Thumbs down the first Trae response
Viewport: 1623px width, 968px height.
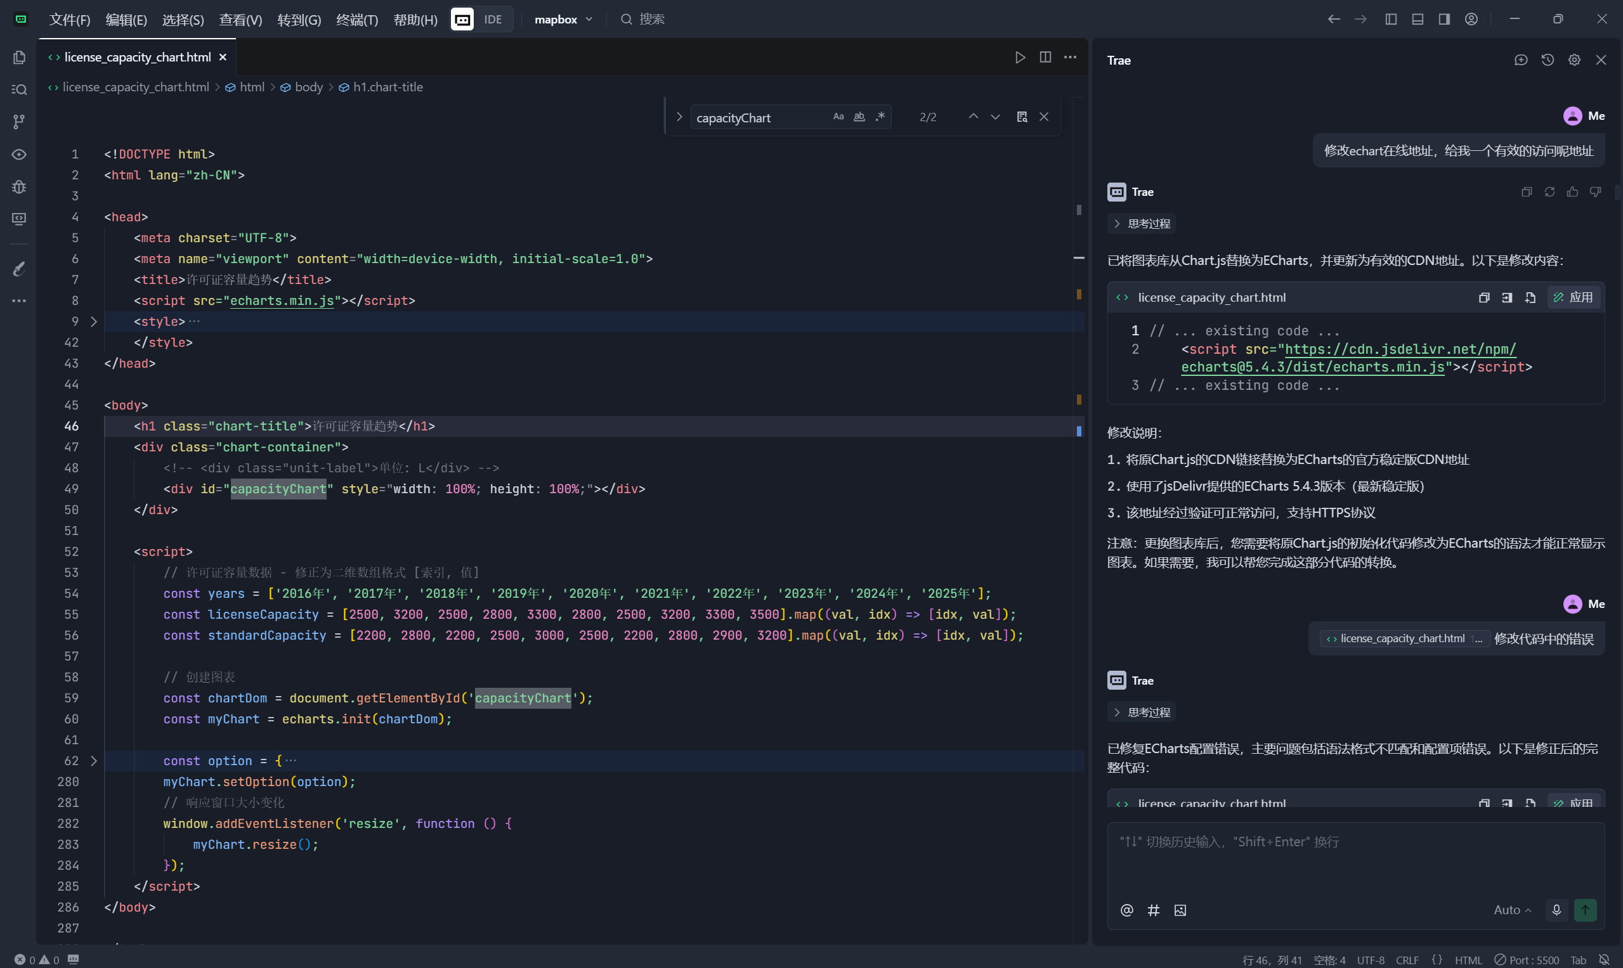[x=1595, y=192]
